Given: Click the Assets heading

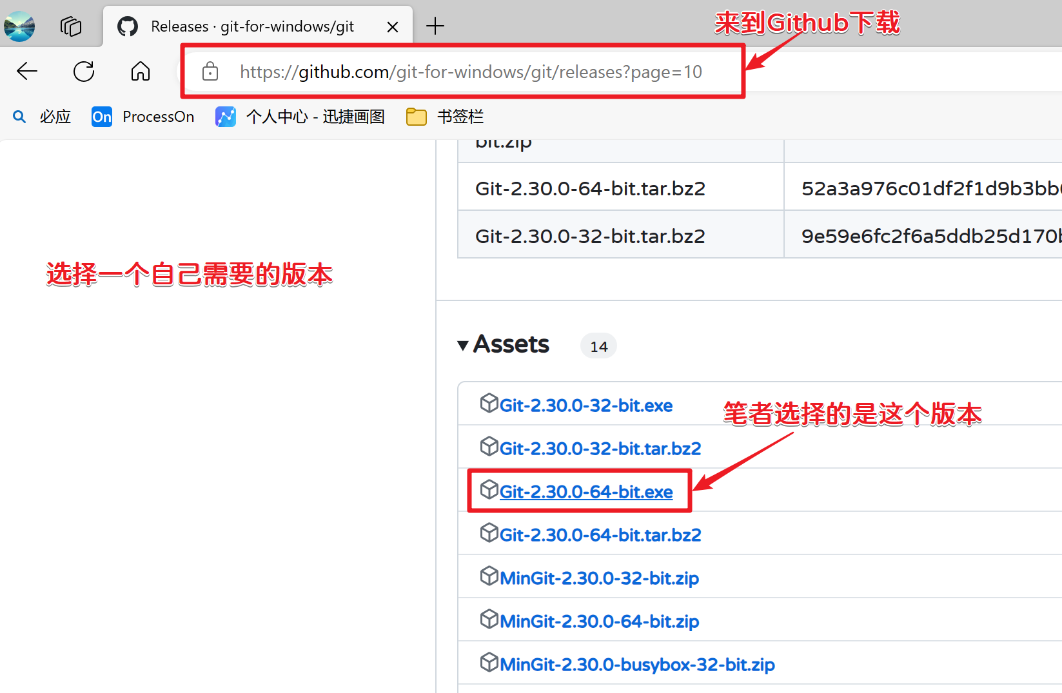Looking at the screenshot, I should click(511, 344).
